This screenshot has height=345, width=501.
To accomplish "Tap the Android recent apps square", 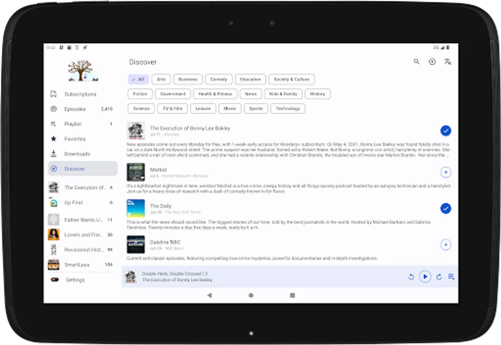I will tap(292, 296).
